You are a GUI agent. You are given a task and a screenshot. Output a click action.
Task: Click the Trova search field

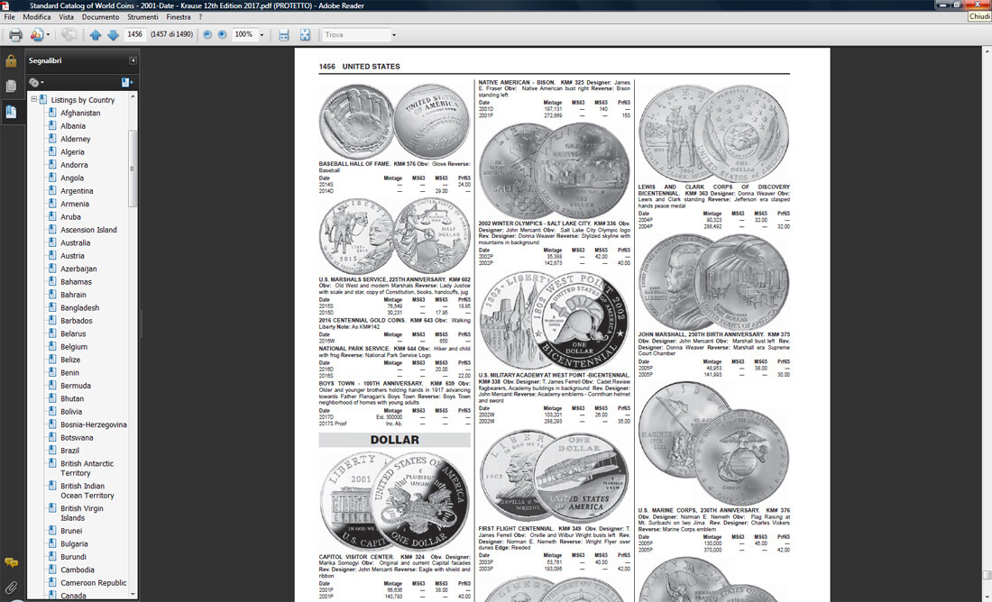pyautogui.click(x=355, y=35)
